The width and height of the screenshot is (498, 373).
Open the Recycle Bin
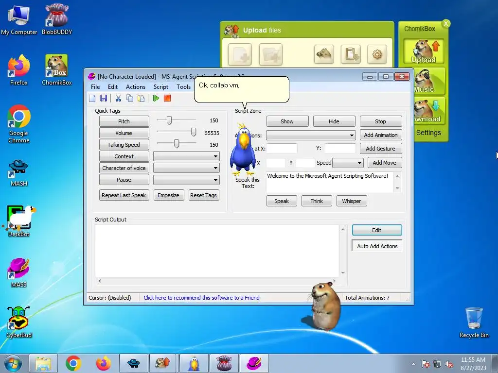pyautogui.click(x=474, y=322)
